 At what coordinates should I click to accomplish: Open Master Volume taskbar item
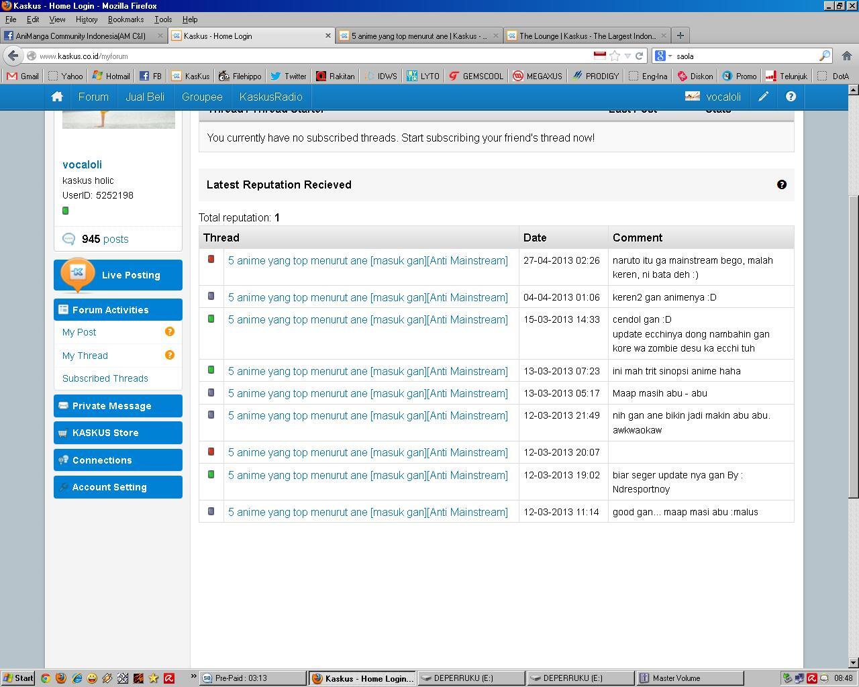[689, 678]
